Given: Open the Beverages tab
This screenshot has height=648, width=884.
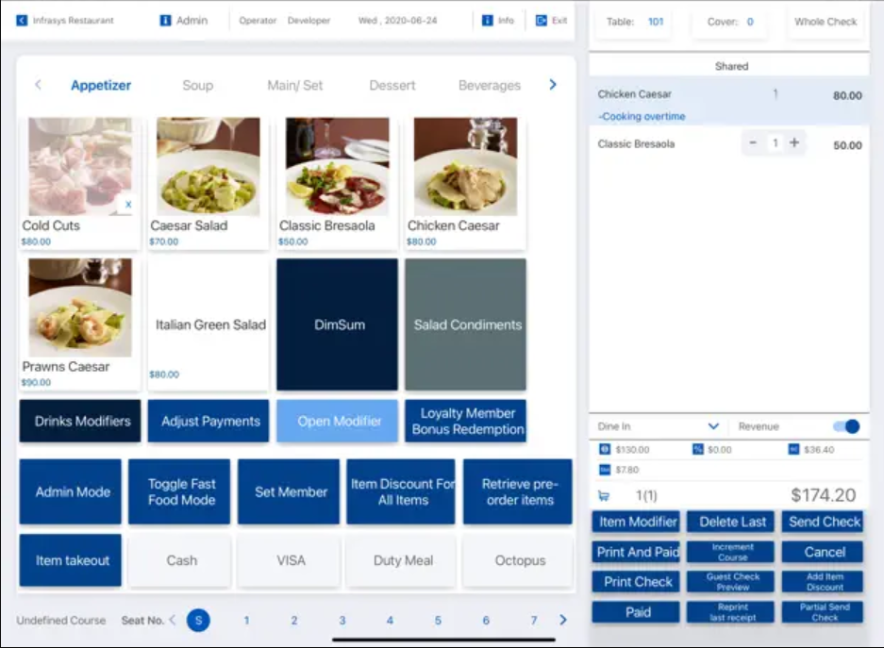Looking at the screenshot, I should click(x=489, y=85).
